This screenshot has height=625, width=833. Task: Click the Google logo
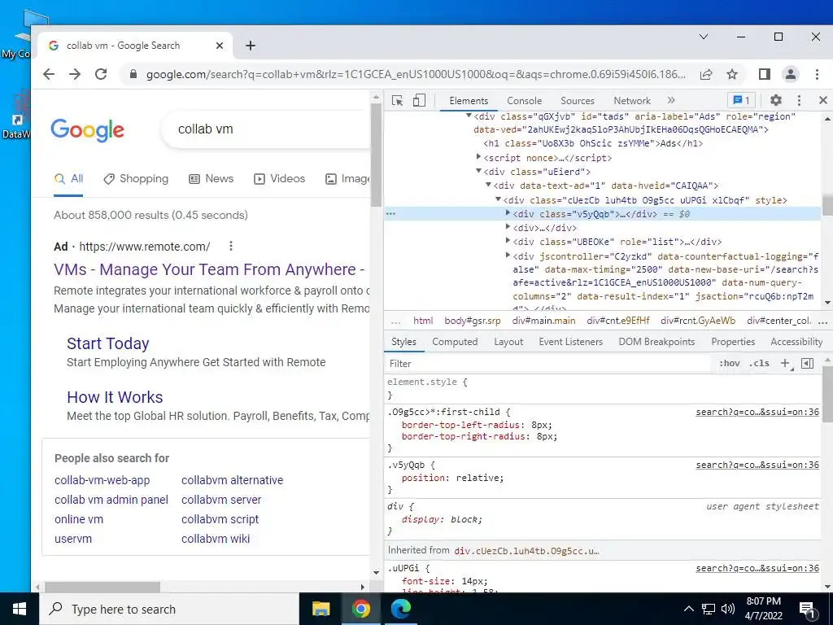click(x=88, y=129)
